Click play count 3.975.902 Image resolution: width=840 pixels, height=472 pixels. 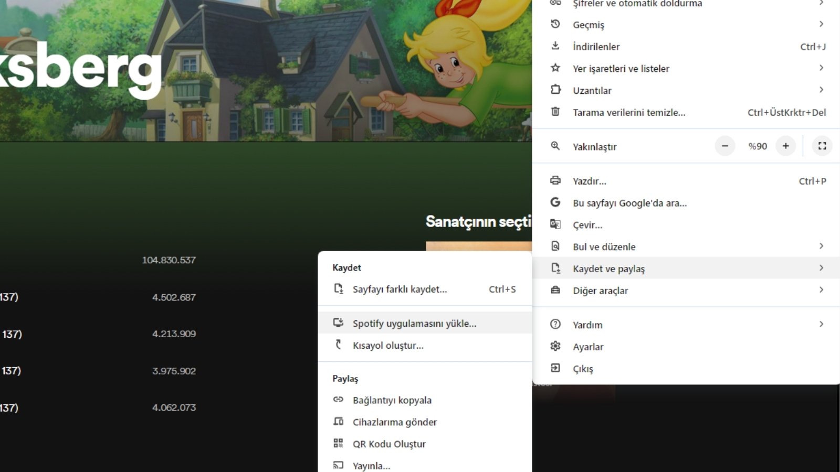[174, 371]
